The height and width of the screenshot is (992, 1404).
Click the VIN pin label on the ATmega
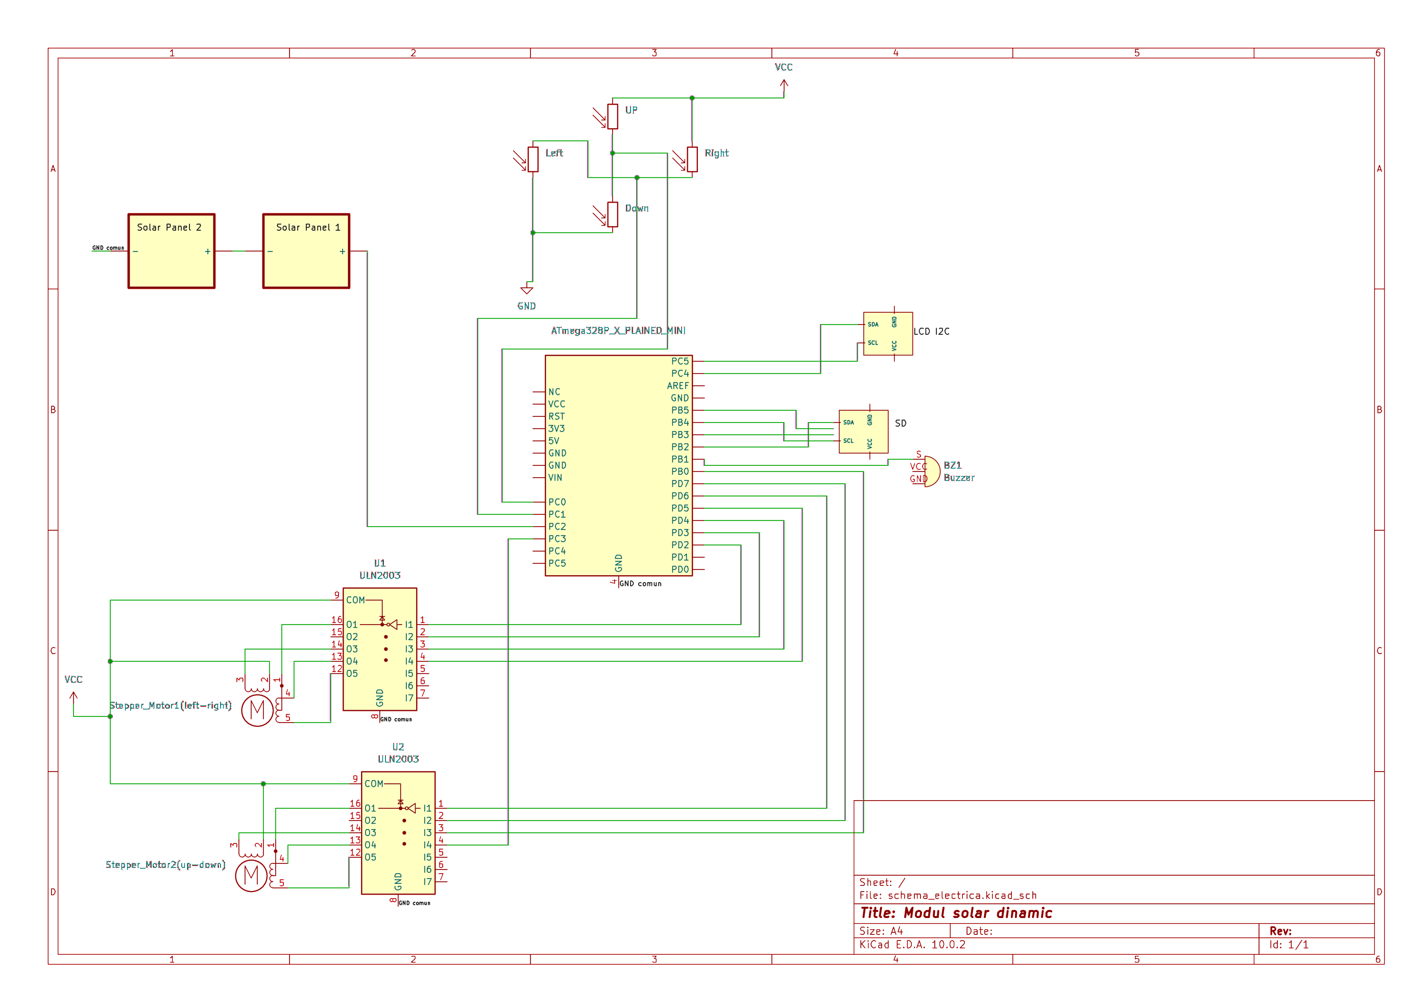[555, 477]
